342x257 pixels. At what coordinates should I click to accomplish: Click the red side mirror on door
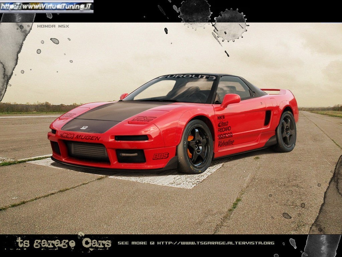pyautogui.click(x=231, y=100)
